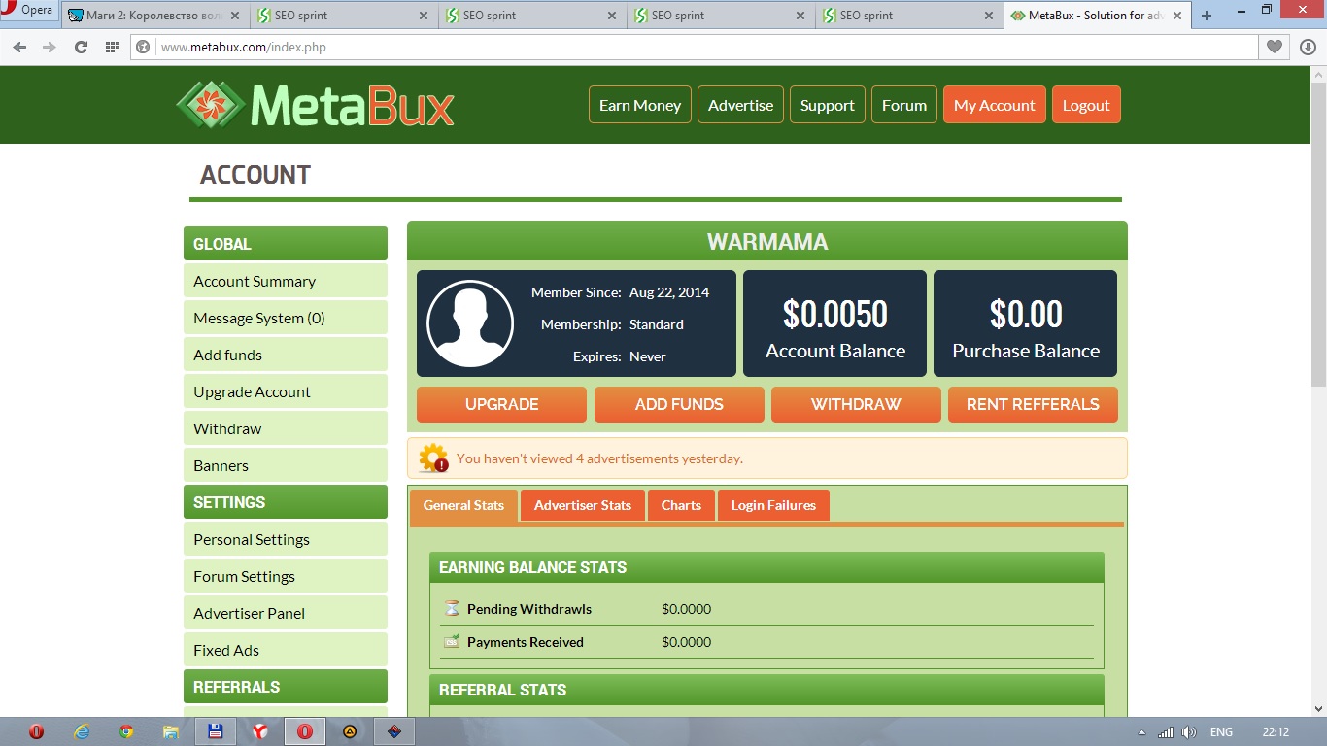Click the RENT REFFERALS button
Image resolution: width=1327 pixels, height=746 pixels.
click(x=1033, y=404)
